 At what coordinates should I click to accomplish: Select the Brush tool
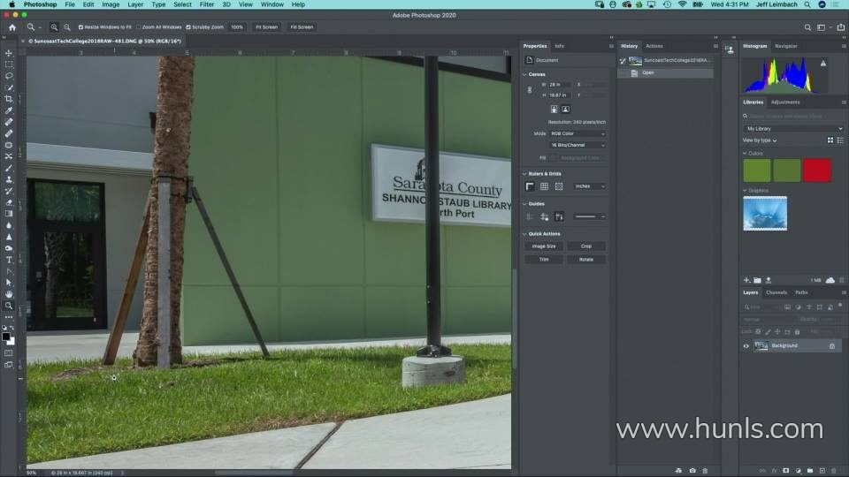(9, 168)
